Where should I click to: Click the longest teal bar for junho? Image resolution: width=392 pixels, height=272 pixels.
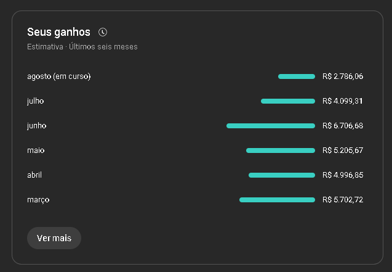coord(270,126)
